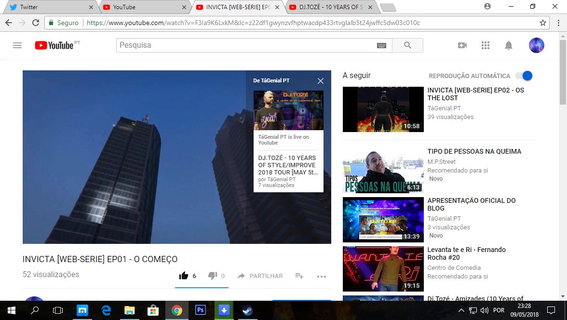567x320 pixels.
Task: Open the on-screen keyboard icon in search
Action: coord(381,46)
